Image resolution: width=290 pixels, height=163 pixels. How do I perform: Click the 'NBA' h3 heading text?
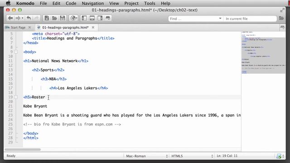53,79
